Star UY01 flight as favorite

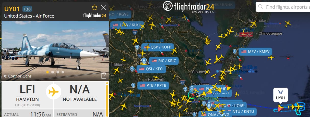(94, 7)
